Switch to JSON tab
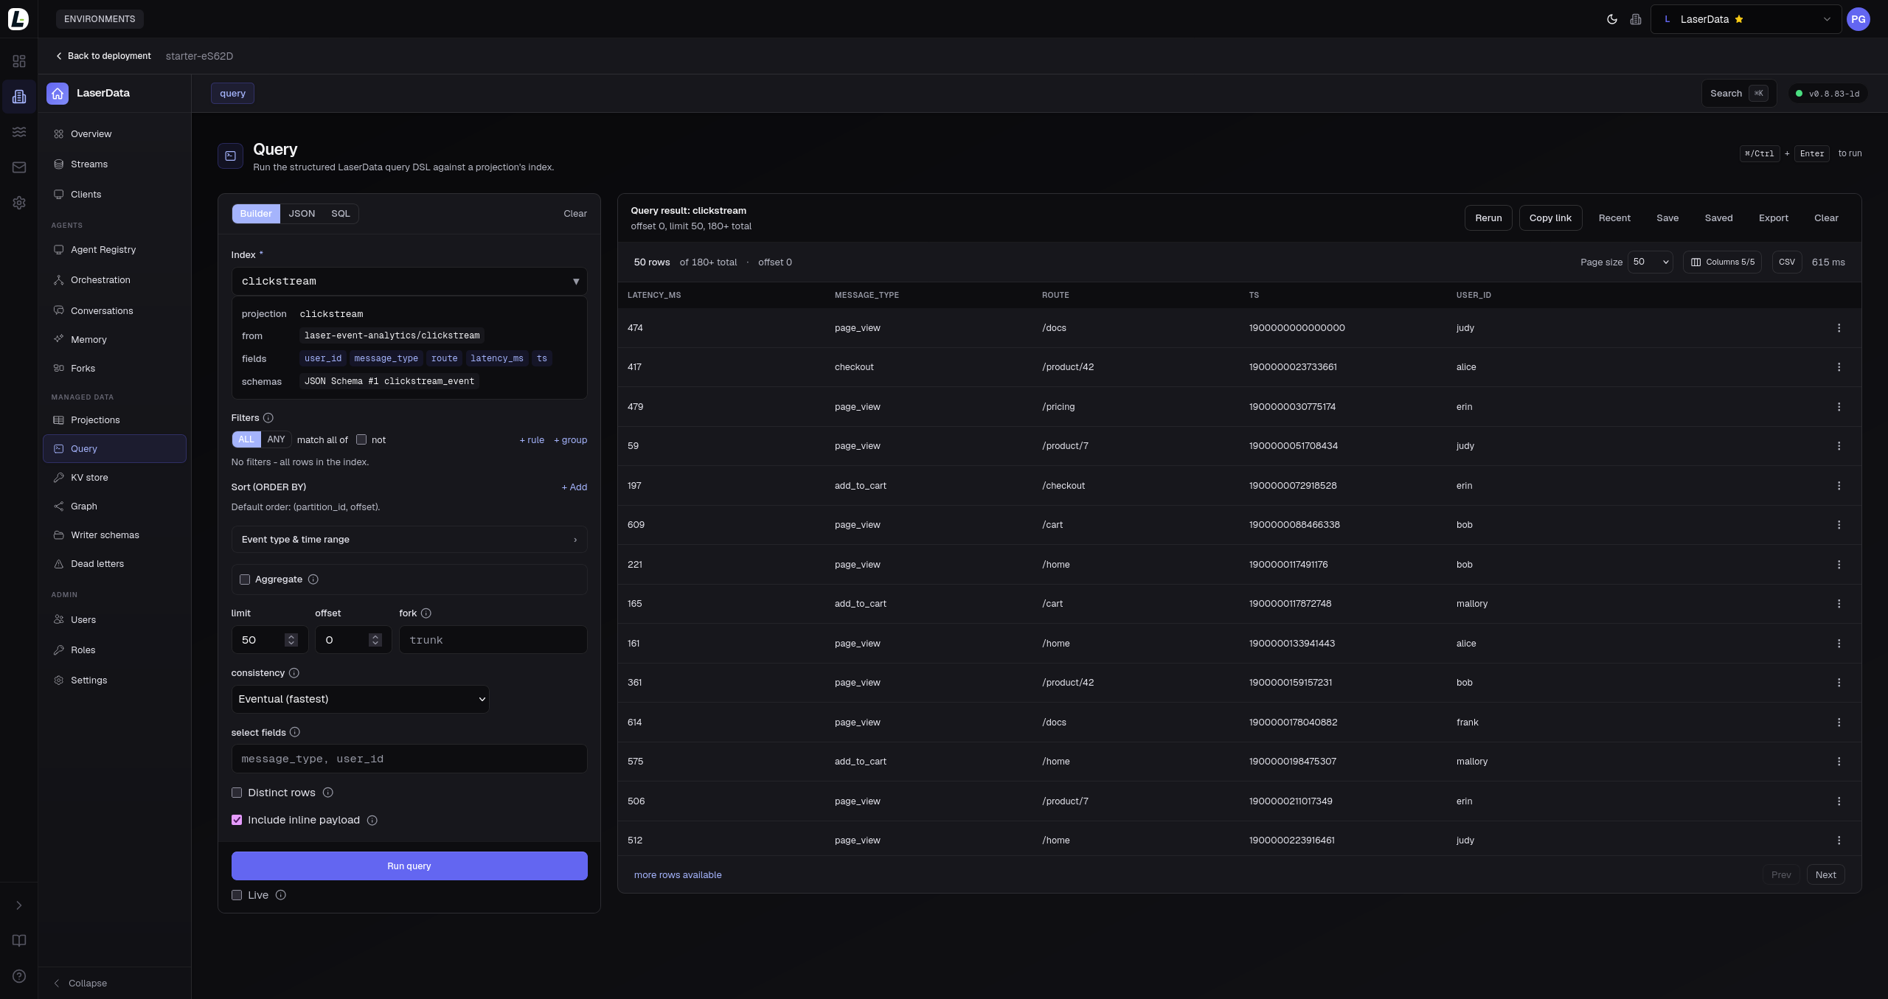The image size is (1888, 999). [302, 214]
